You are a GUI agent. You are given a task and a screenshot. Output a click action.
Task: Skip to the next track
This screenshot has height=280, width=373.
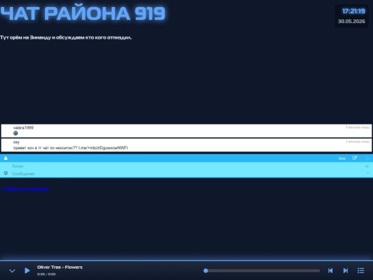pos(345,270)
